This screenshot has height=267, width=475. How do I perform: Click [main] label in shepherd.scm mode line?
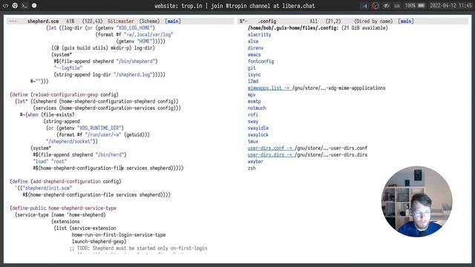click(173, 22)
